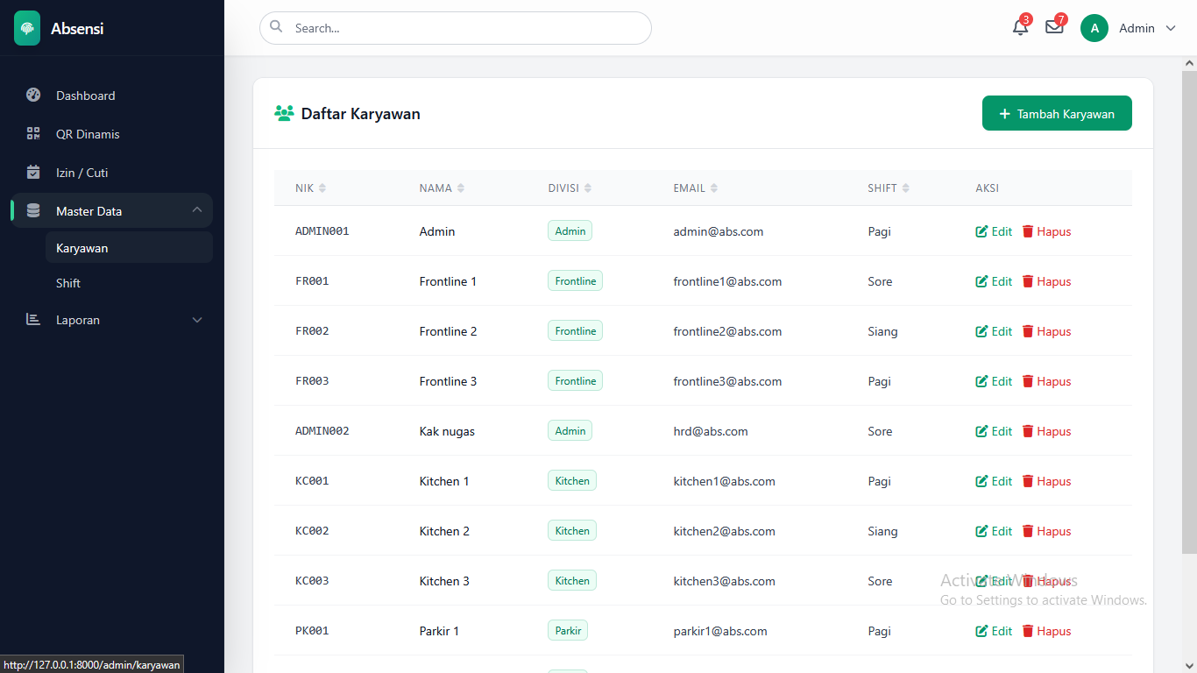Open the messages envelope icon
1197x673 pixels.
1054,27
